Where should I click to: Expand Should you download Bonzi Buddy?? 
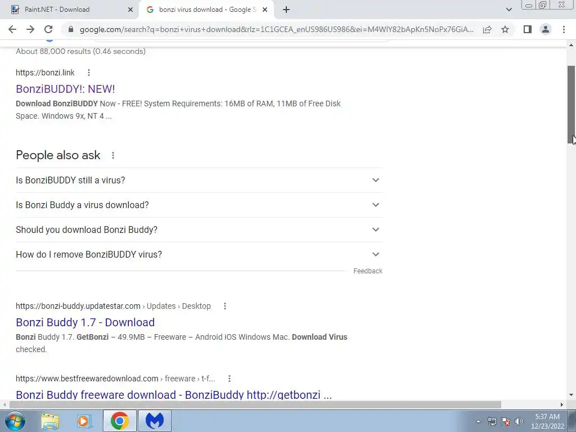coord(199,229)
